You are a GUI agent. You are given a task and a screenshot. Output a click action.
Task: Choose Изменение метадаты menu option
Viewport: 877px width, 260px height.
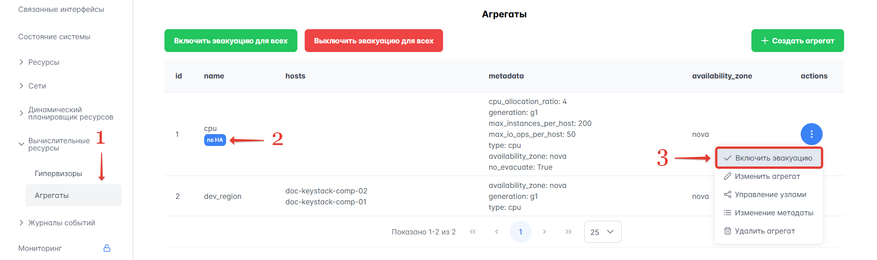coord(774,213)
